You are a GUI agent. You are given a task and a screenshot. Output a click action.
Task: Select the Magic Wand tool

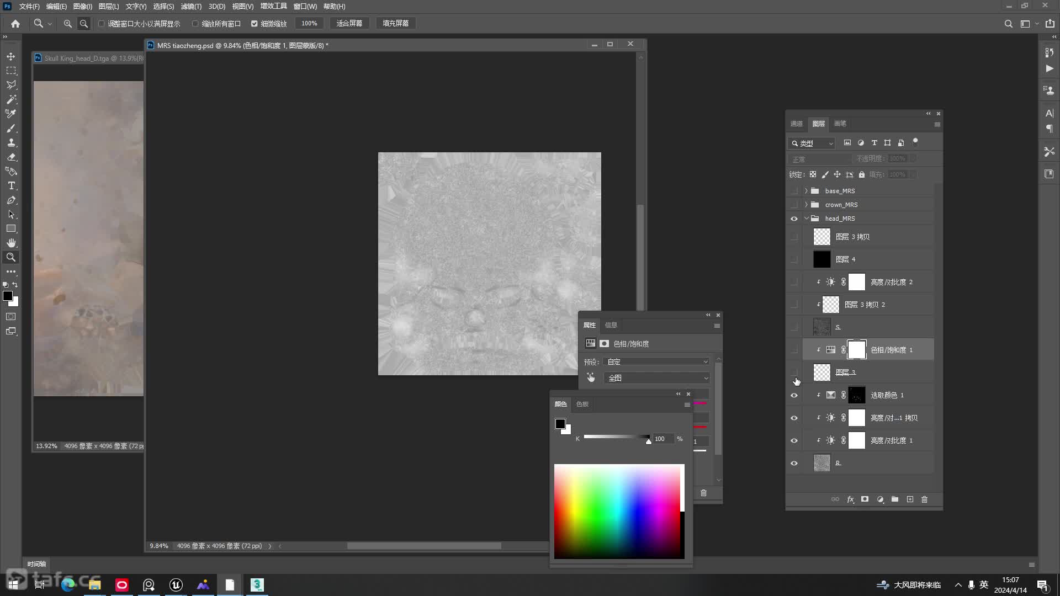11,99
